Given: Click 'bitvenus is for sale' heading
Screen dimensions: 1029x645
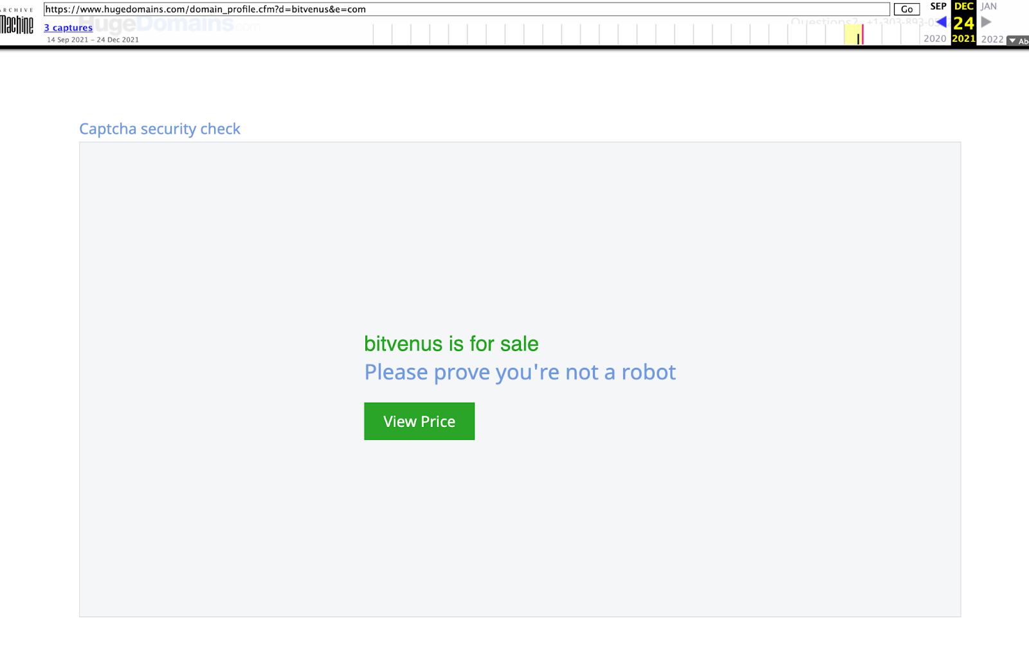Looking at the screenshot, I should tap(451, 344).
